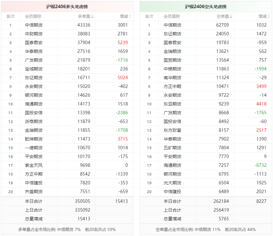Select 东方财富 member name

[172, 130]
